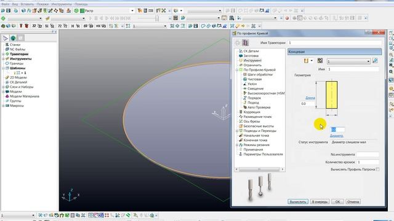The image size is (394, 221).
Task: Click the H view icon in toolbar
Action: click(73, 26)
